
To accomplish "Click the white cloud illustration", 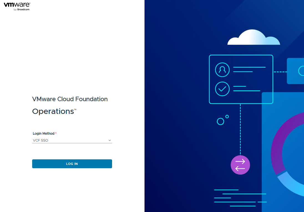I will [253, 38].
